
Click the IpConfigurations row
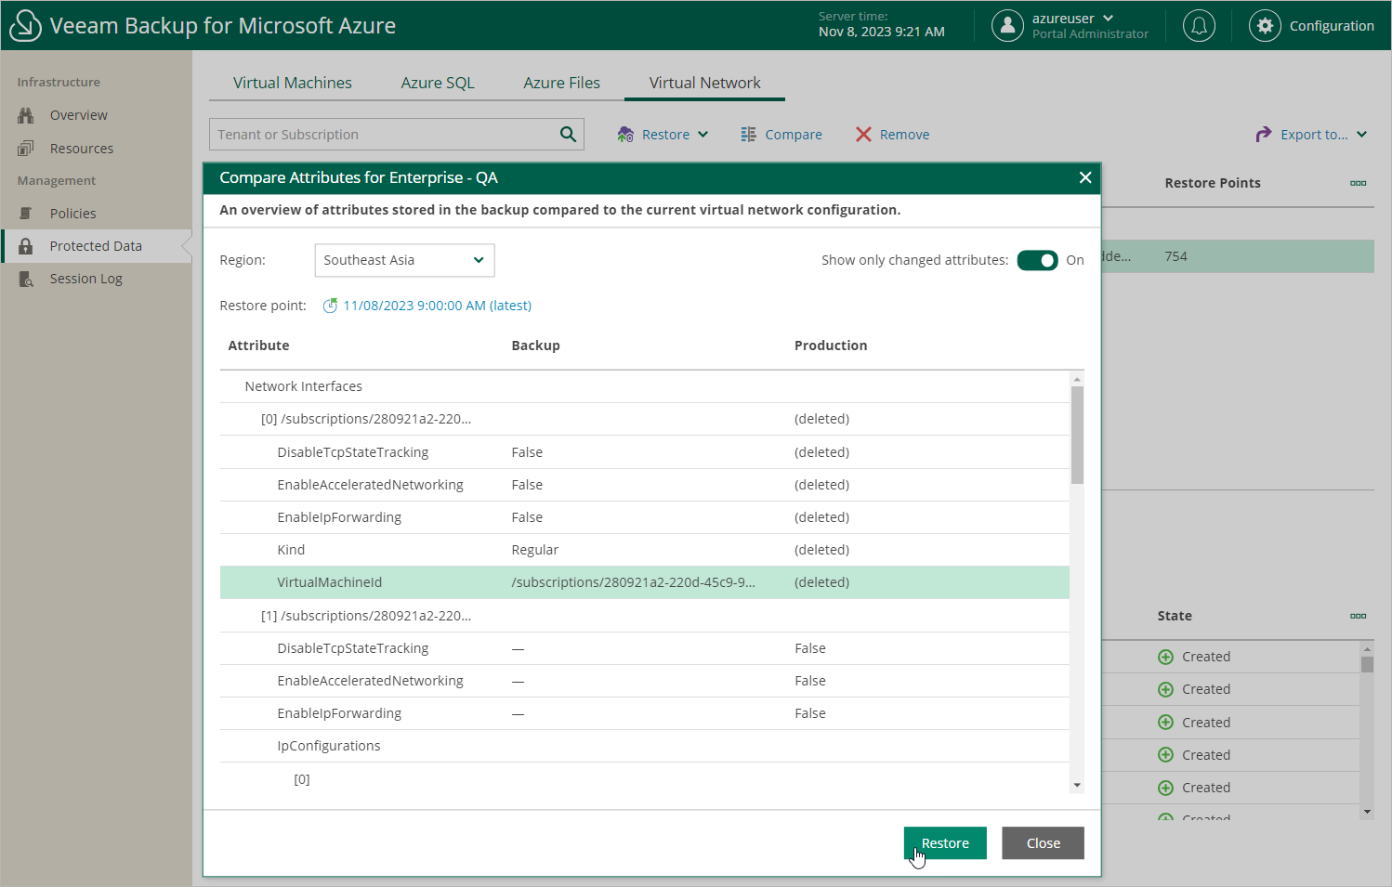[645, 746]
